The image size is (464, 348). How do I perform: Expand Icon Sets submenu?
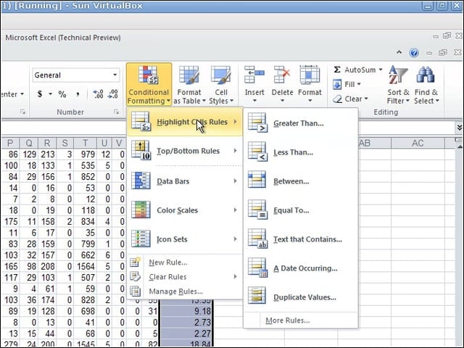click(x=185, y=239)
